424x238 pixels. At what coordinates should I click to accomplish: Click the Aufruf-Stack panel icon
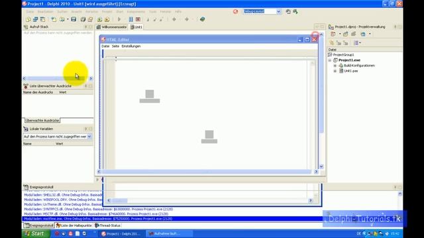point(26,26)
